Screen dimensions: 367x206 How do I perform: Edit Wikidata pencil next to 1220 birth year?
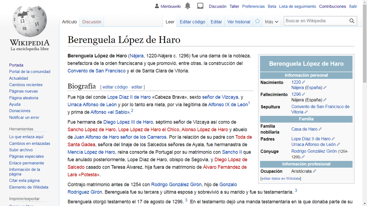[304, 82]
